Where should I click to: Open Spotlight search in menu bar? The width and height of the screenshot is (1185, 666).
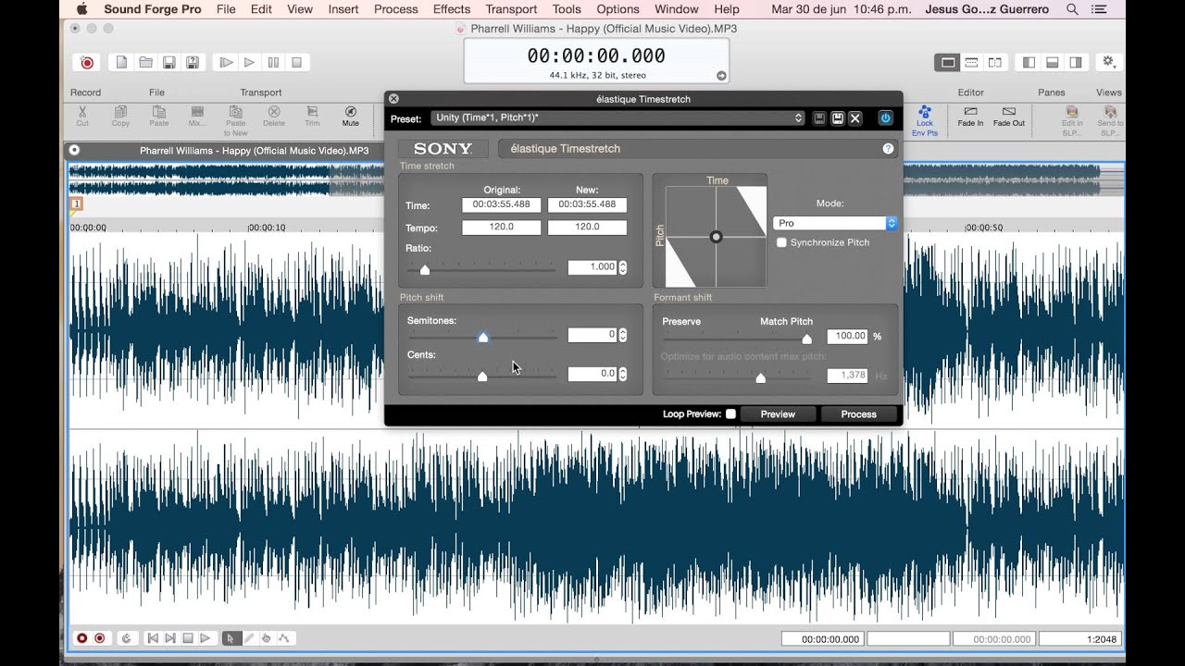pos(1072,9)
